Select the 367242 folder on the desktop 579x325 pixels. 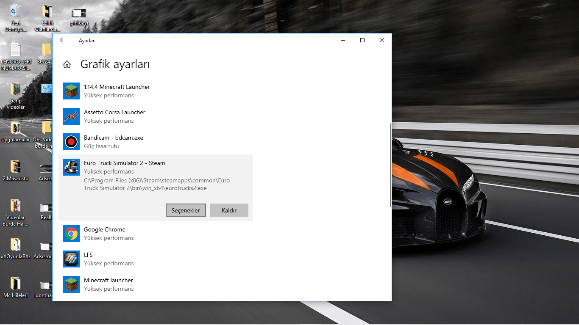(45, 54)
